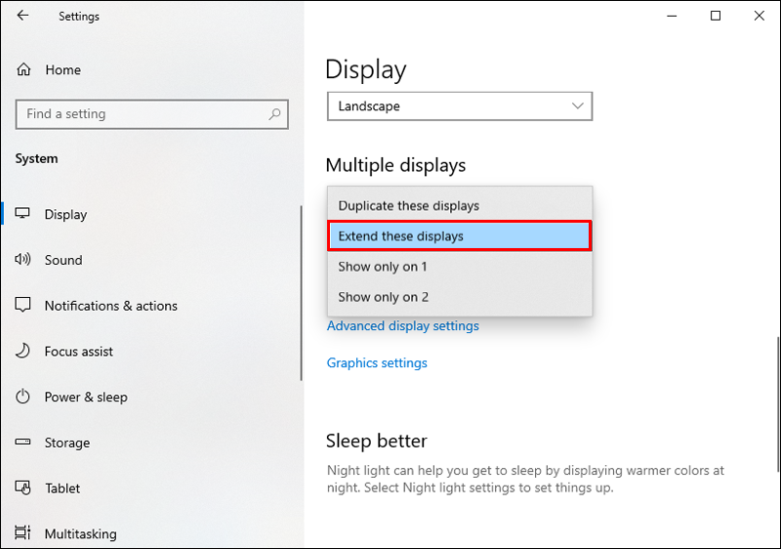Open Focus assist via the moon icon

tap(22, 351)
